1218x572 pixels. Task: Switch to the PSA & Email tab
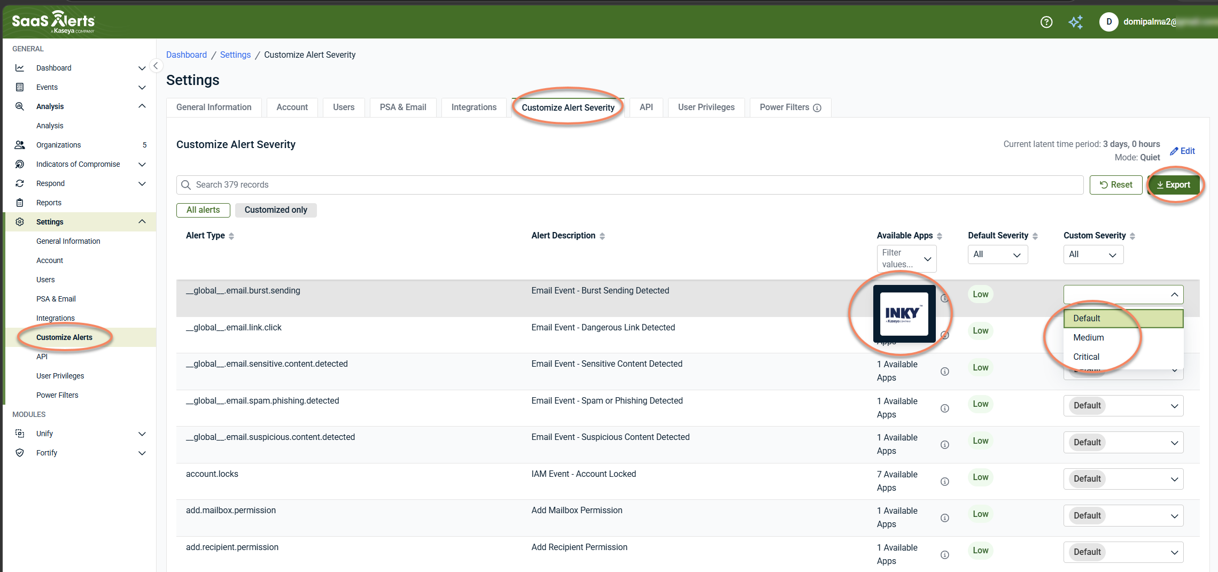[403, 107]
